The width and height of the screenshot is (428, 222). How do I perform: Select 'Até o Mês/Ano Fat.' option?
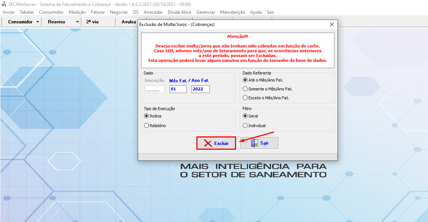click(245, 80)
